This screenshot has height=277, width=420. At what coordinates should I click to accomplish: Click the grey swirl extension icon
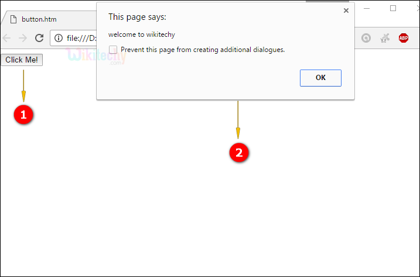(366, 38)
